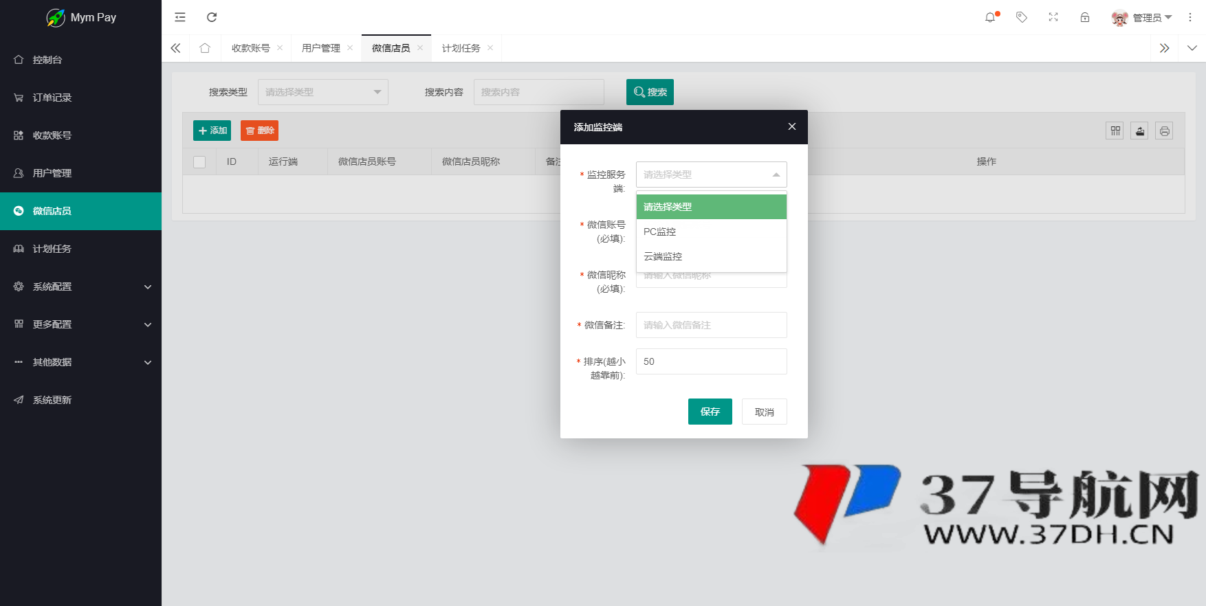Toggle fullscreen mode icon
Viewport: 1206px width, 606px height.
tap(1053, 17)
